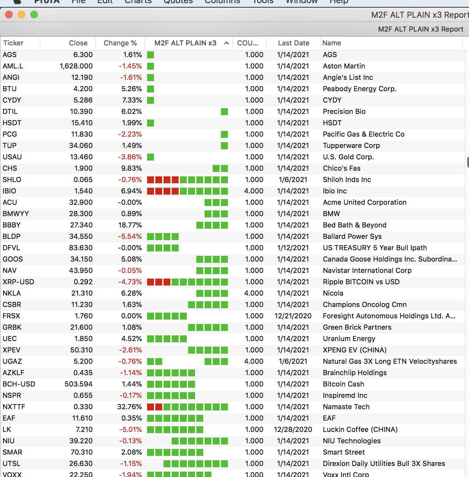This screenshot has height=477, width=469.
Task: Click the green zoom window button
Action: click(34, 15)
